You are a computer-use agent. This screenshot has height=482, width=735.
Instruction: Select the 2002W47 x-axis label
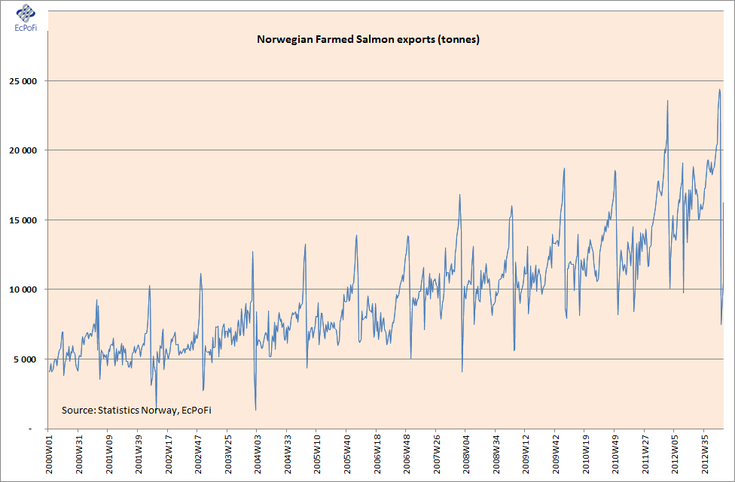pyautogui.click(x=197, y=456)
